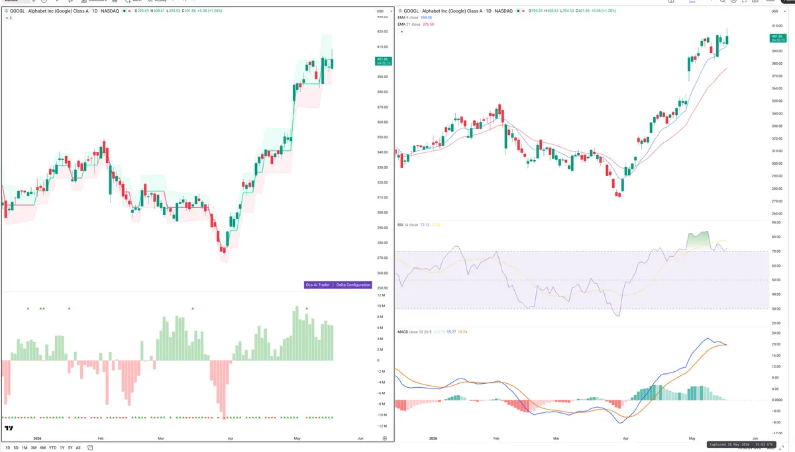
Task: Set time range to 1M
Action: pyautogui.click(x=25, y=448)
